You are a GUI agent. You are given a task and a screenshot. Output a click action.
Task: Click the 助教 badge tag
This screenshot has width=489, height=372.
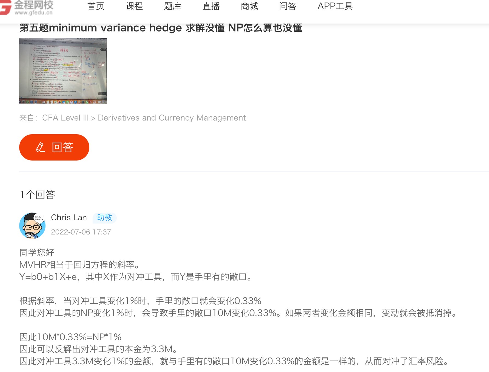[104, 218]
